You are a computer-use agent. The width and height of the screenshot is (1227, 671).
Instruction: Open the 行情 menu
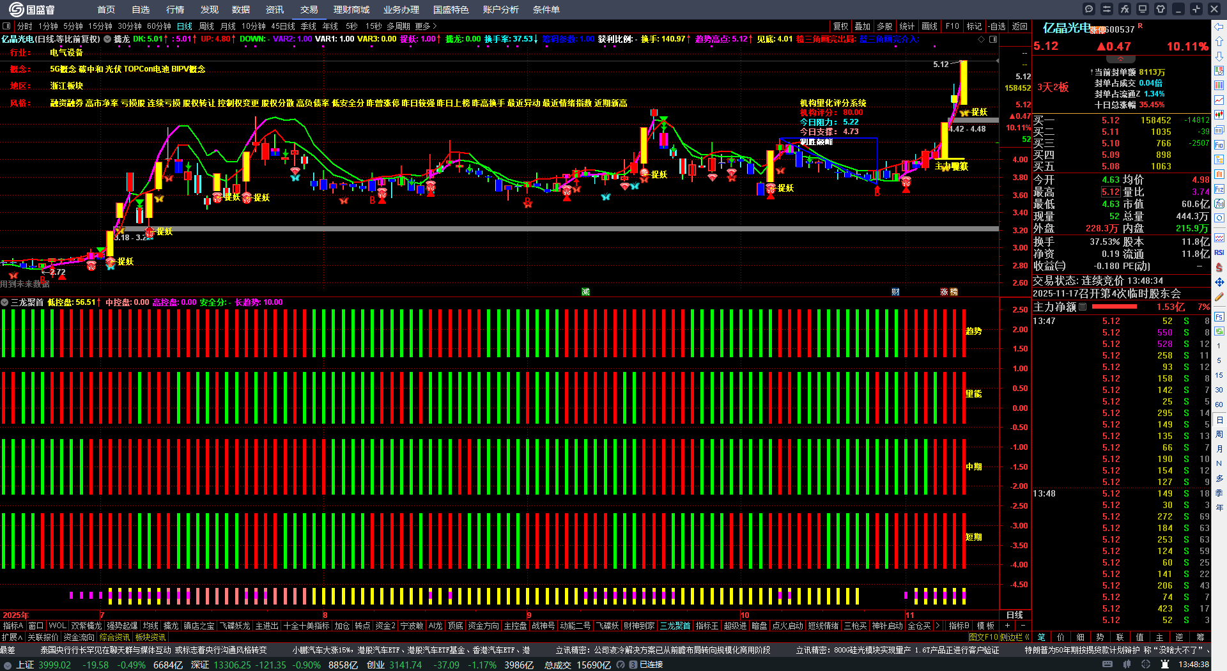(x=175, y=10)
